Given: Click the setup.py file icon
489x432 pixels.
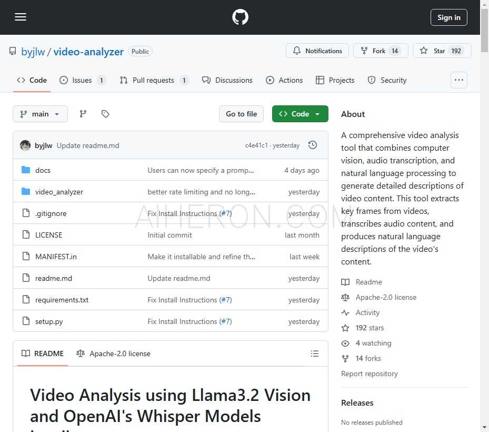Looking at the screenshot, I should (x=26, y=321).
